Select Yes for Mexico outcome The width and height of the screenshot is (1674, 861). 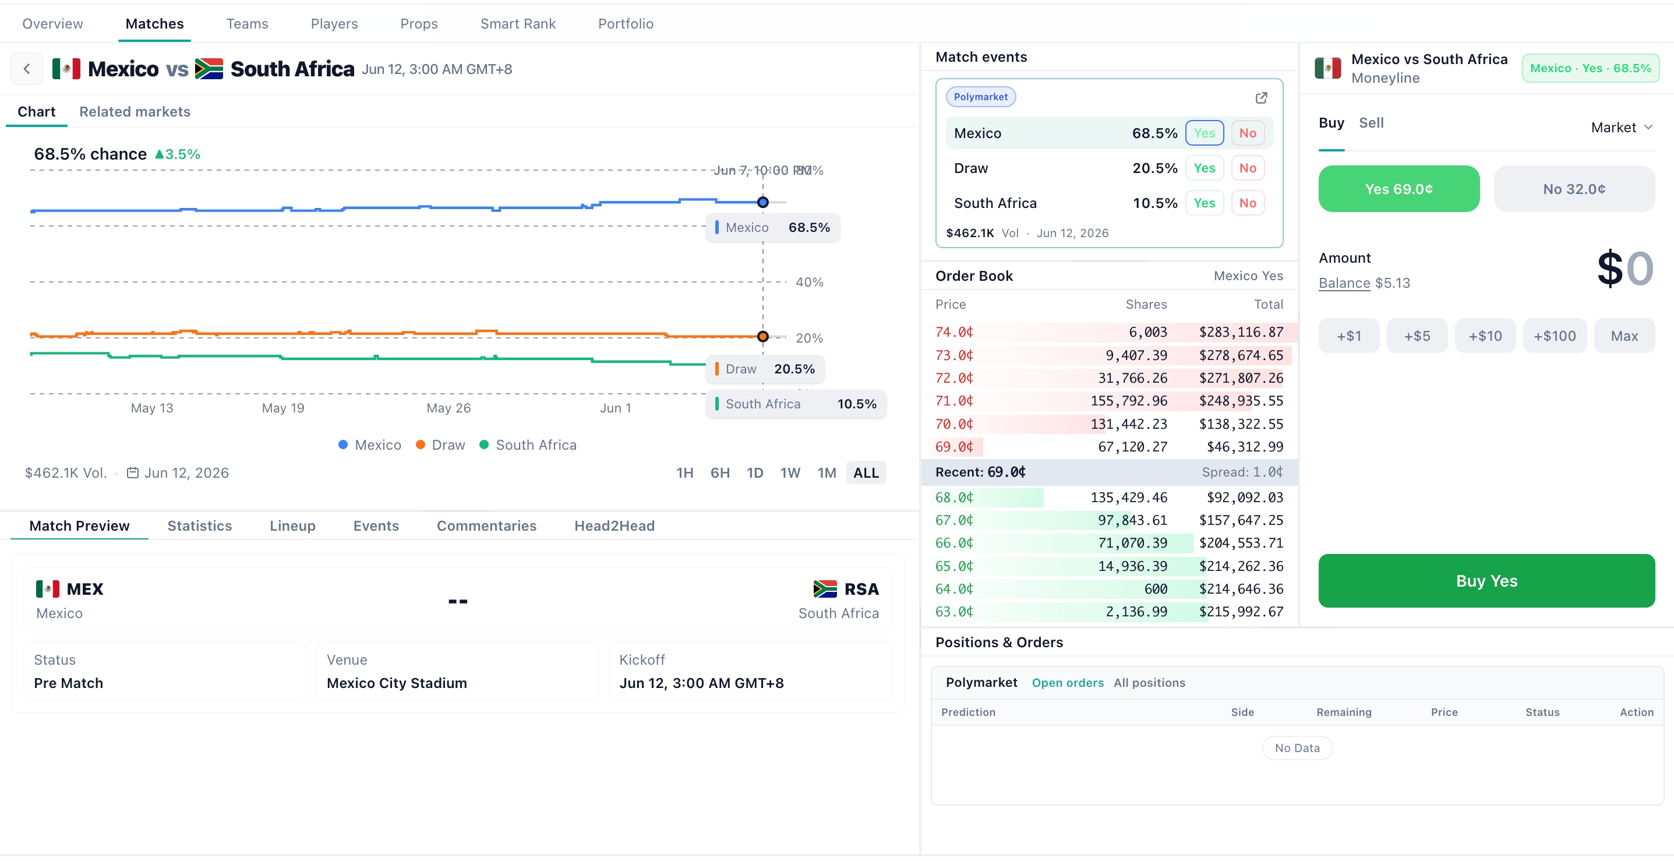(x=1204, y=133)
